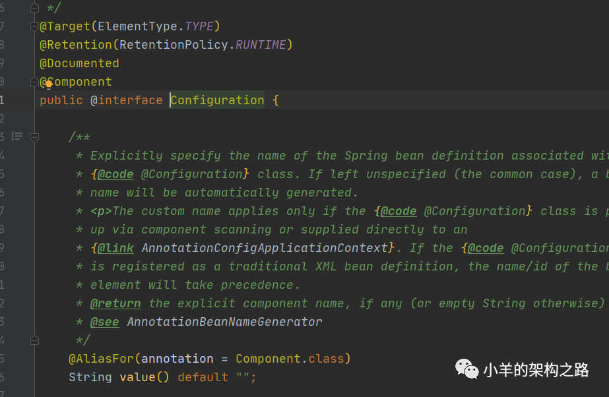Screen dimensions: 609x397
Task: Open the AnnotationConfigApplicationContext Javadoc link
Action: point(265,248)
